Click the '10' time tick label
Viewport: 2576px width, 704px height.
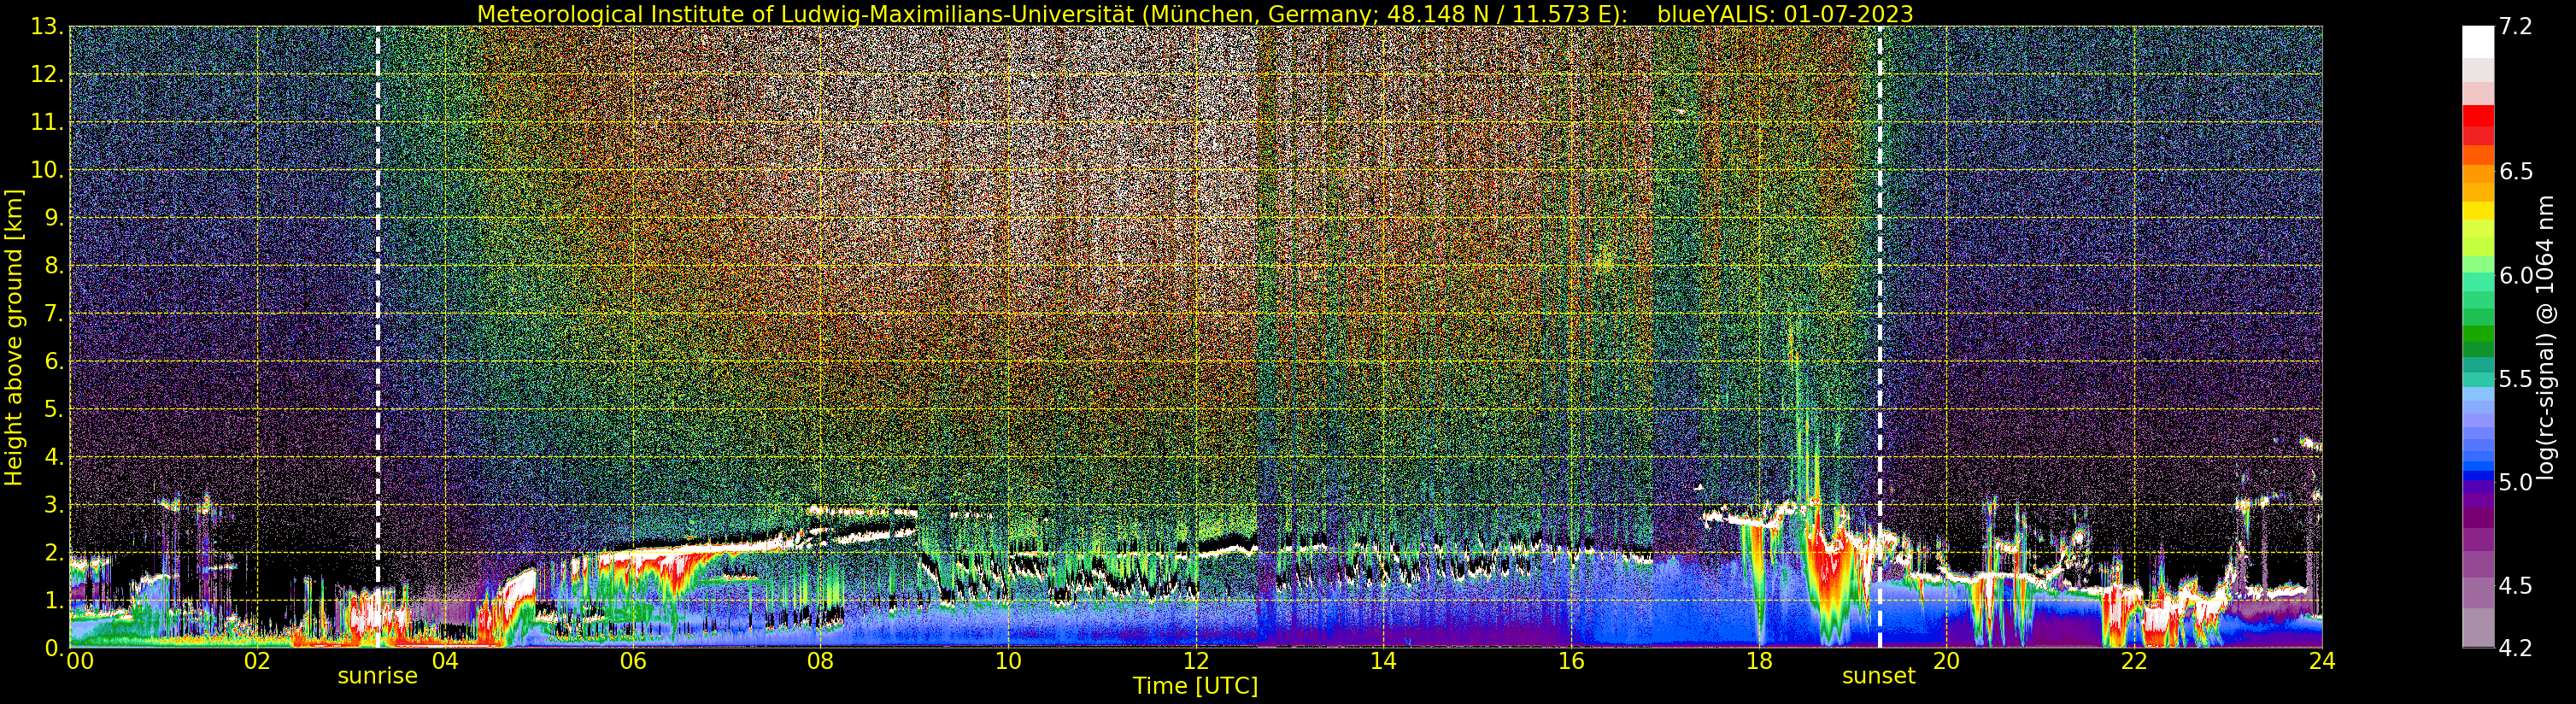[x=1008, y=661]
